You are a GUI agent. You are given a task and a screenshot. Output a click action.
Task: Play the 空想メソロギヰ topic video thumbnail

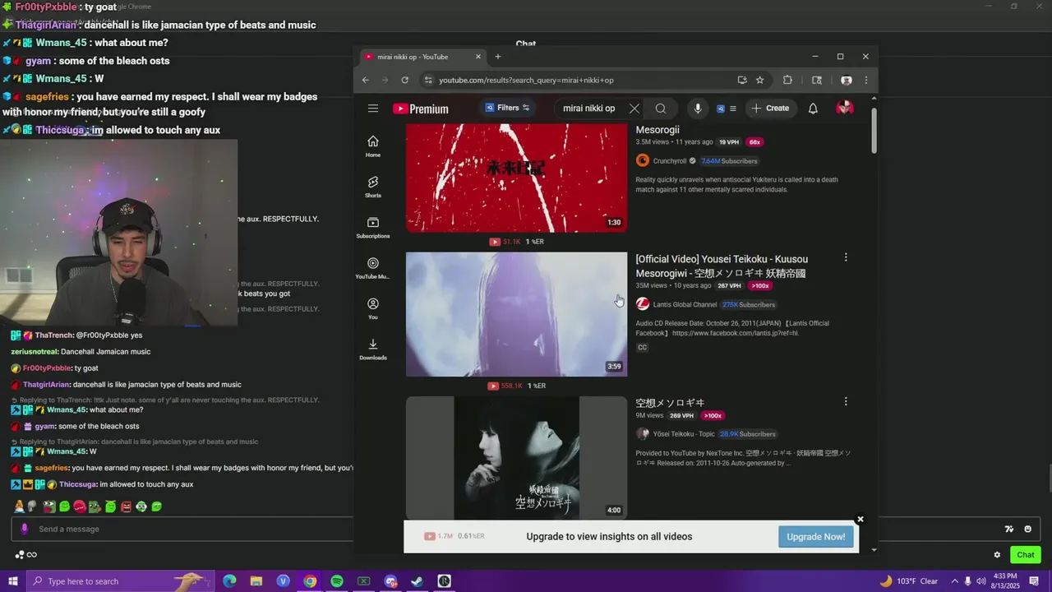click(x=516, y=458)
